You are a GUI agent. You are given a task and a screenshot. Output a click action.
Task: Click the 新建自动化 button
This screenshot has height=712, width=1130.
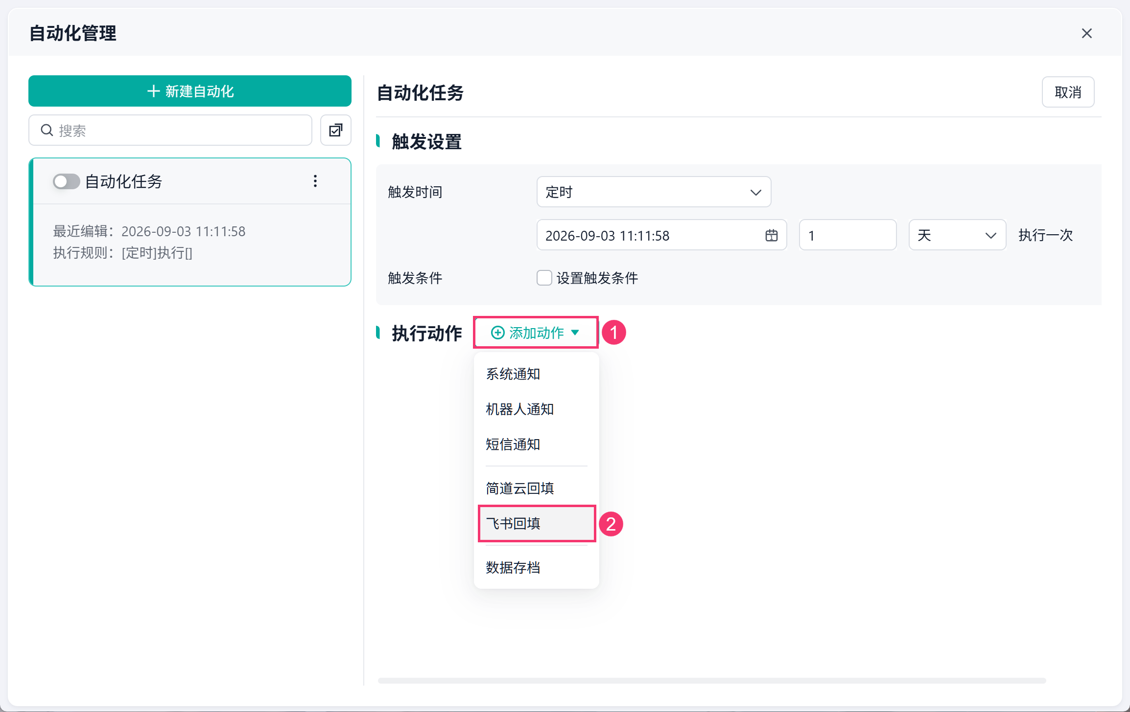point(190,91)
